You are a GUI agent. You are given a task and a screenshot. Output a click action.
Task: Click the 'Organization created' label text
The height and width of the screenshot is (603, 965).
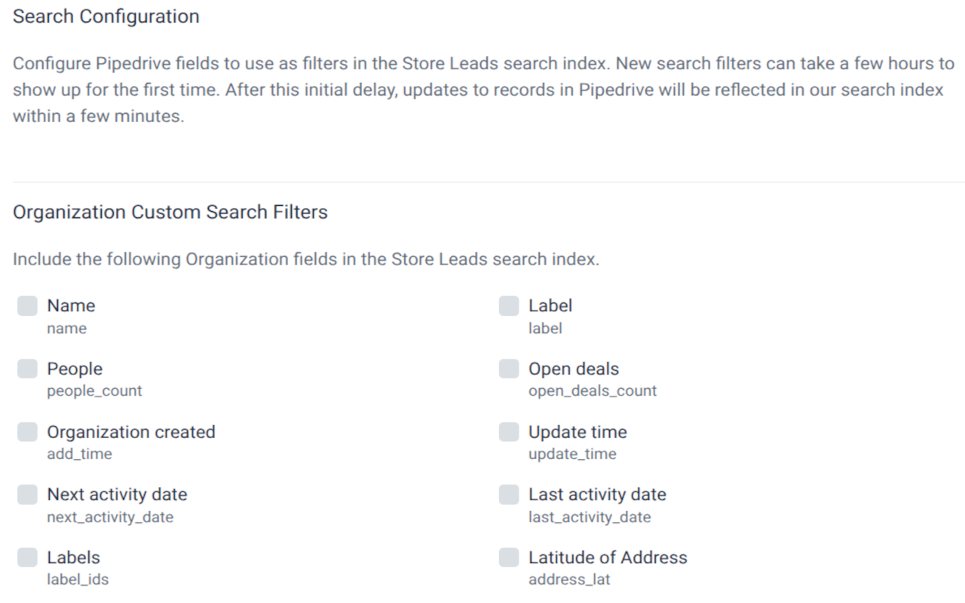click(x=131, y=432)
